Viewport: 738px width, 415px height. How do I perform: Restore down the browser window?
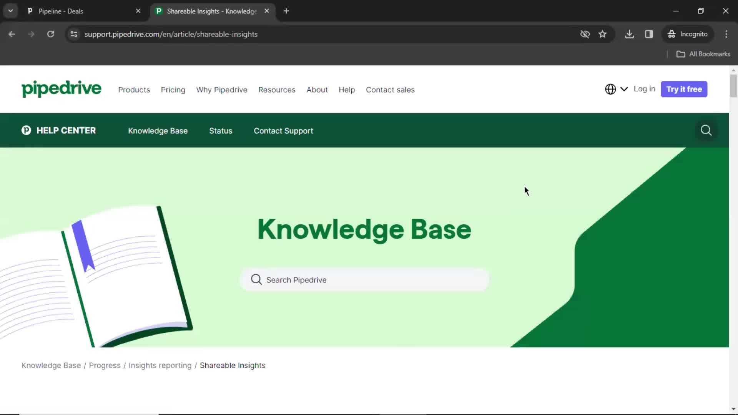click(x=701, y=11)
